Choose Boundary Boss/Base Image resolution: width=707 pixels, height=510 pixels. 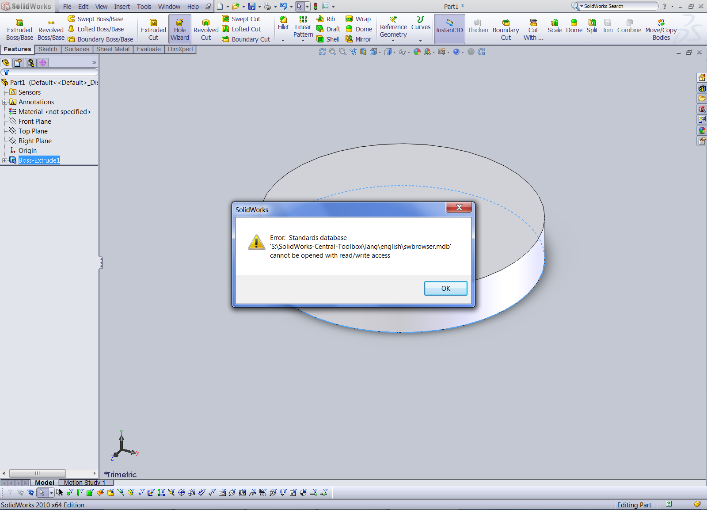[100, 39]
